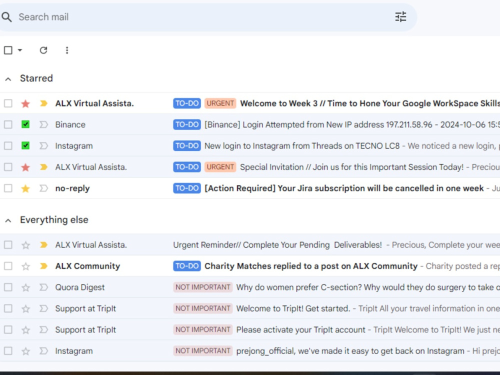Toggle the green check star on Binance email
Screen dimensions: 500x375
(x=25, y=124)
